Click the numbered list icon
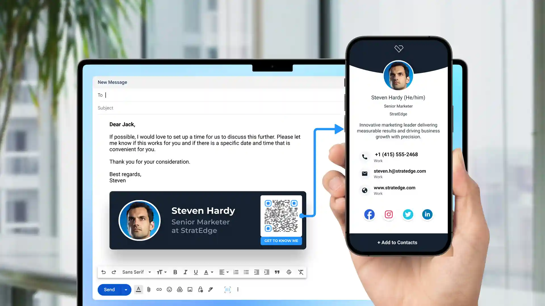545x306 pixels. click(236, 272)
